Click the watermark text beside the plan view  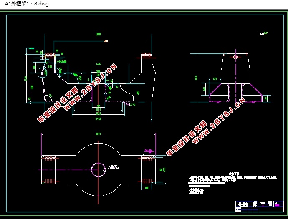click(x=206, y=127)
